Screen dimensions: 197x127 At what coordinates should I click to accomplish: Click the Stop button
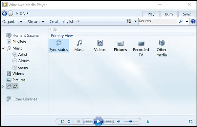(78, 121)
